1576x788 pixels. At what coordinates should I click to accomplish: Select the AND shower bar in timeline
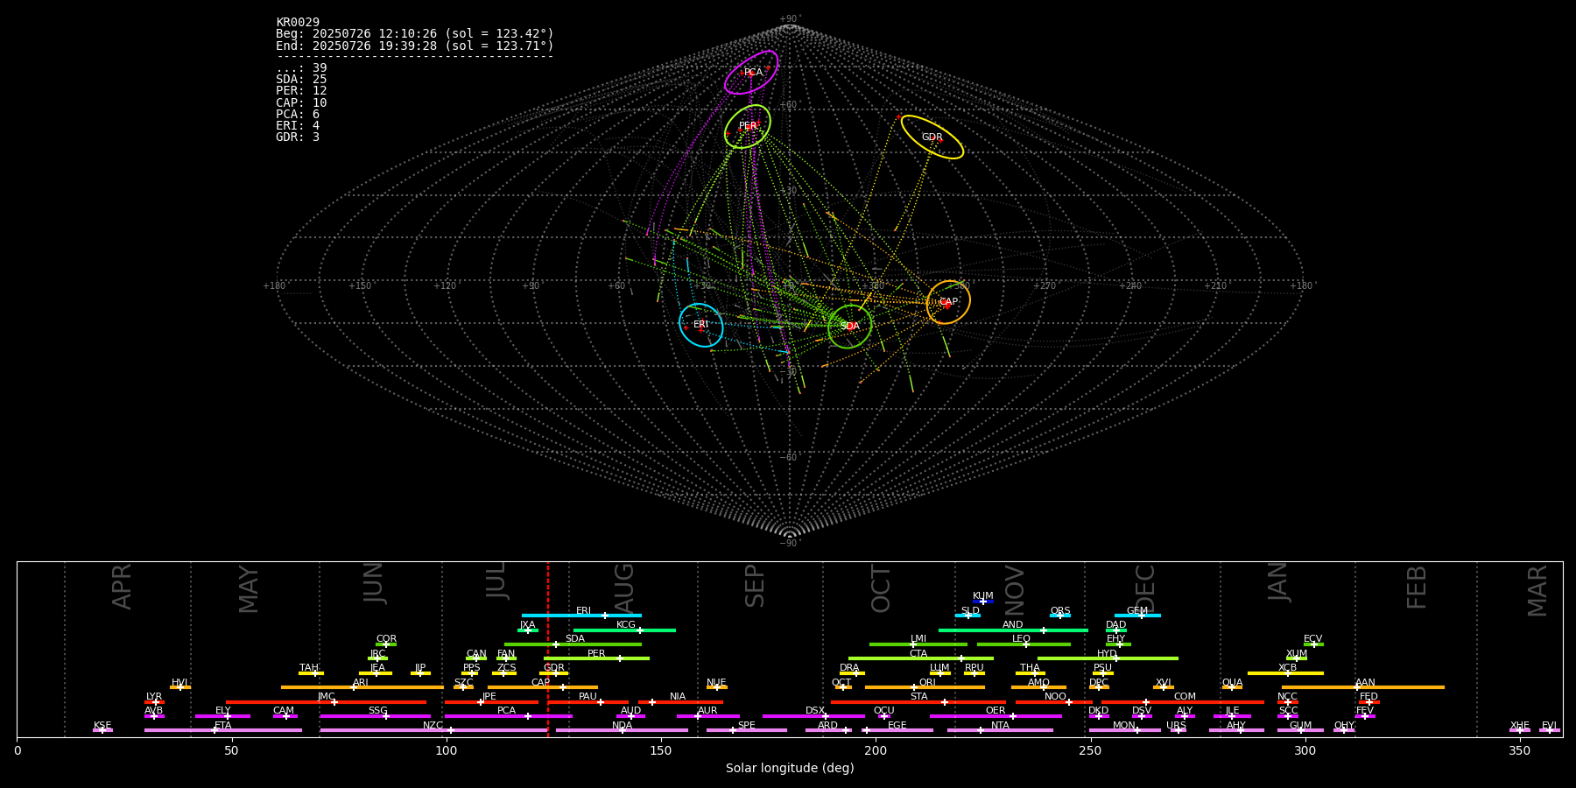click(1013, 630)
